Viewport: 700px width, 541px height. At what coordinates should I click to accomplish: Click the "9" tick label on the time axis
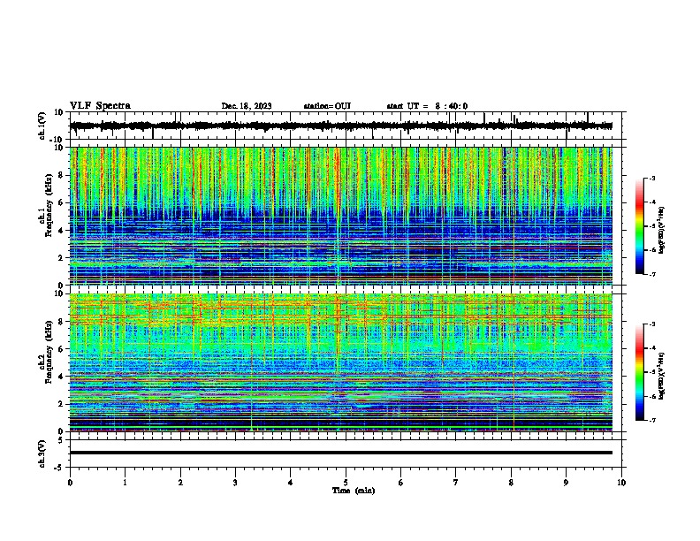point(566,483)
